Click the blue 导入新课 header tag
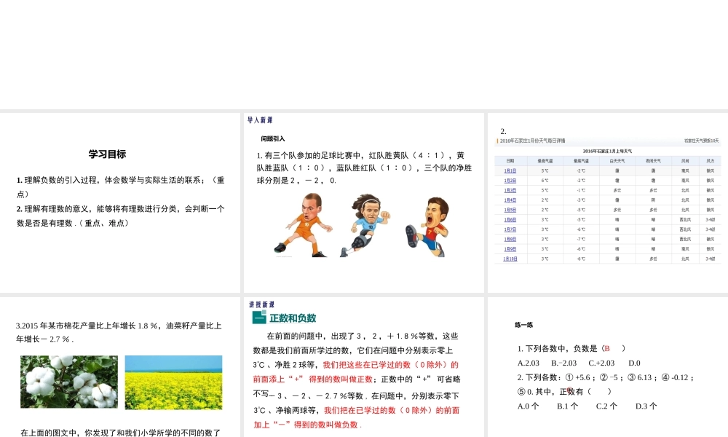Screen dimensions: 728x437 point(258,119)
